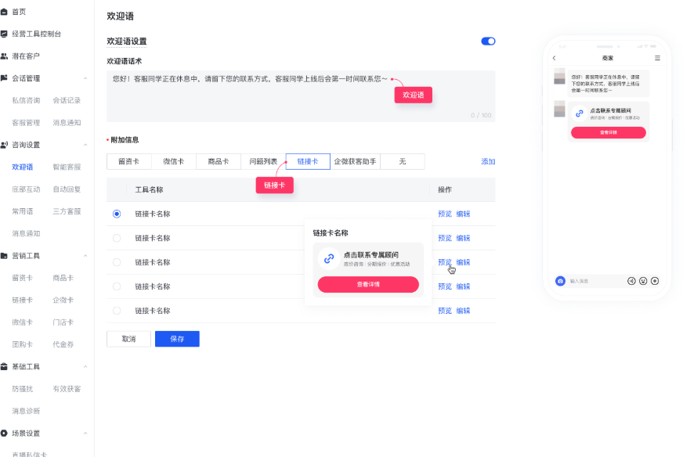Select the second 链接卡名称 radio button
The height and width of the screenshot is (457, 690).
click(x=117, y=238)
